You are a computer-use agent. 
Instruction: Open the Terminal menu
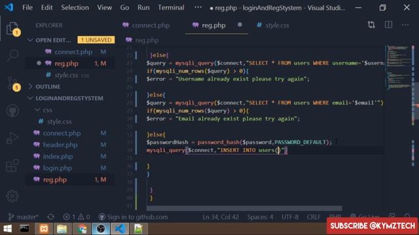171,7
